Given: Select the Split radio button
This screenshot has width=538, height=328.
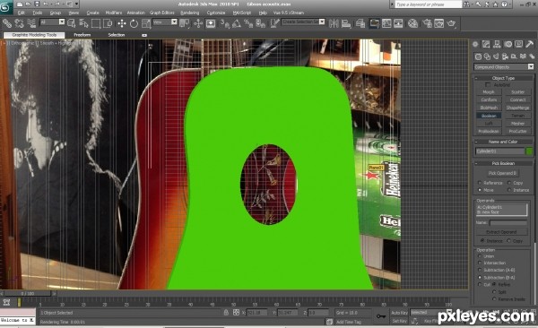Looking at the screenshot, I should (x=494, y=291).
